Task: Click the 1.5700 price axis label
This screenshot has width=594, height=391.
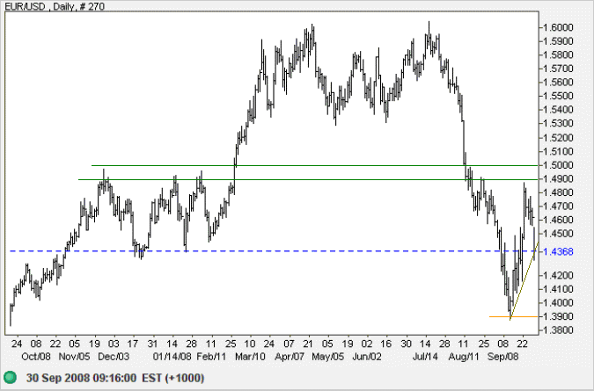Action: click(559, 69)
